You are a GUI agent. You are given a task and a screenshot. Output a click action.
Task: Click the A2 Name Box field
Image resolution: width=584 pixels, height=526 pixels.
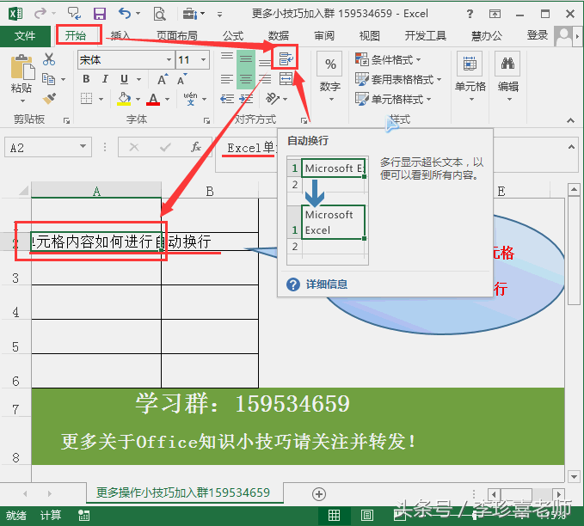pos(41,147)
